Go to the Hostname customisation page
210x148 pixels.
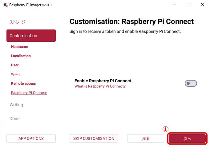(19, 47)
